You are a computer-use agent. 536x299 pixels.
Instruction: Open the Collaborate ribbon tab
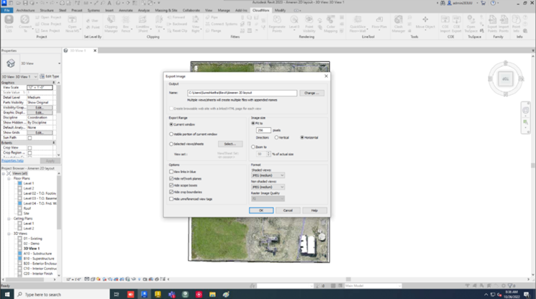[191, 11]
